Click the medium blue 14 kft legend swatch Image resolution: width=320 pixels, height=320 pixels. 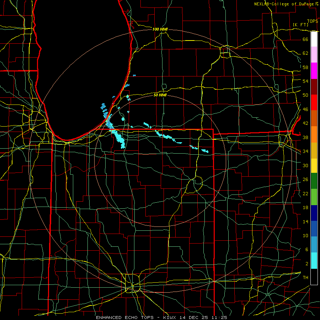tap(314, 229)
